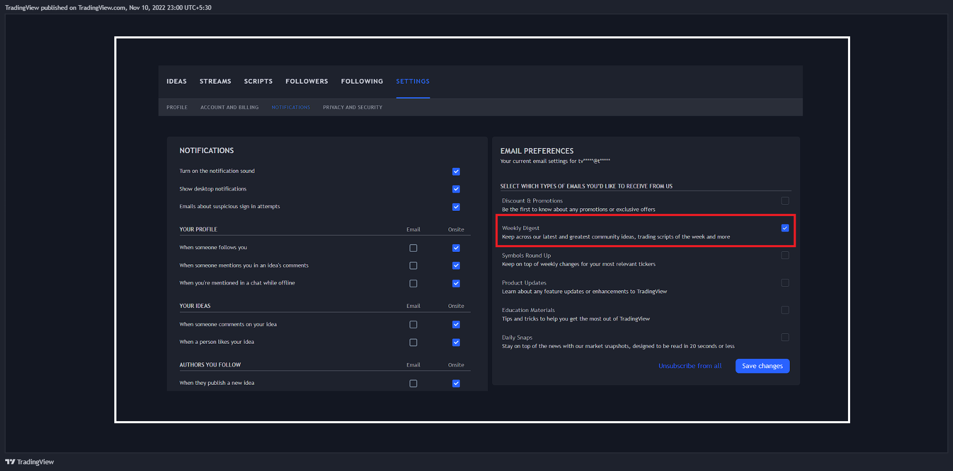Disable Onsite for someone follows you

coord(456,248)
